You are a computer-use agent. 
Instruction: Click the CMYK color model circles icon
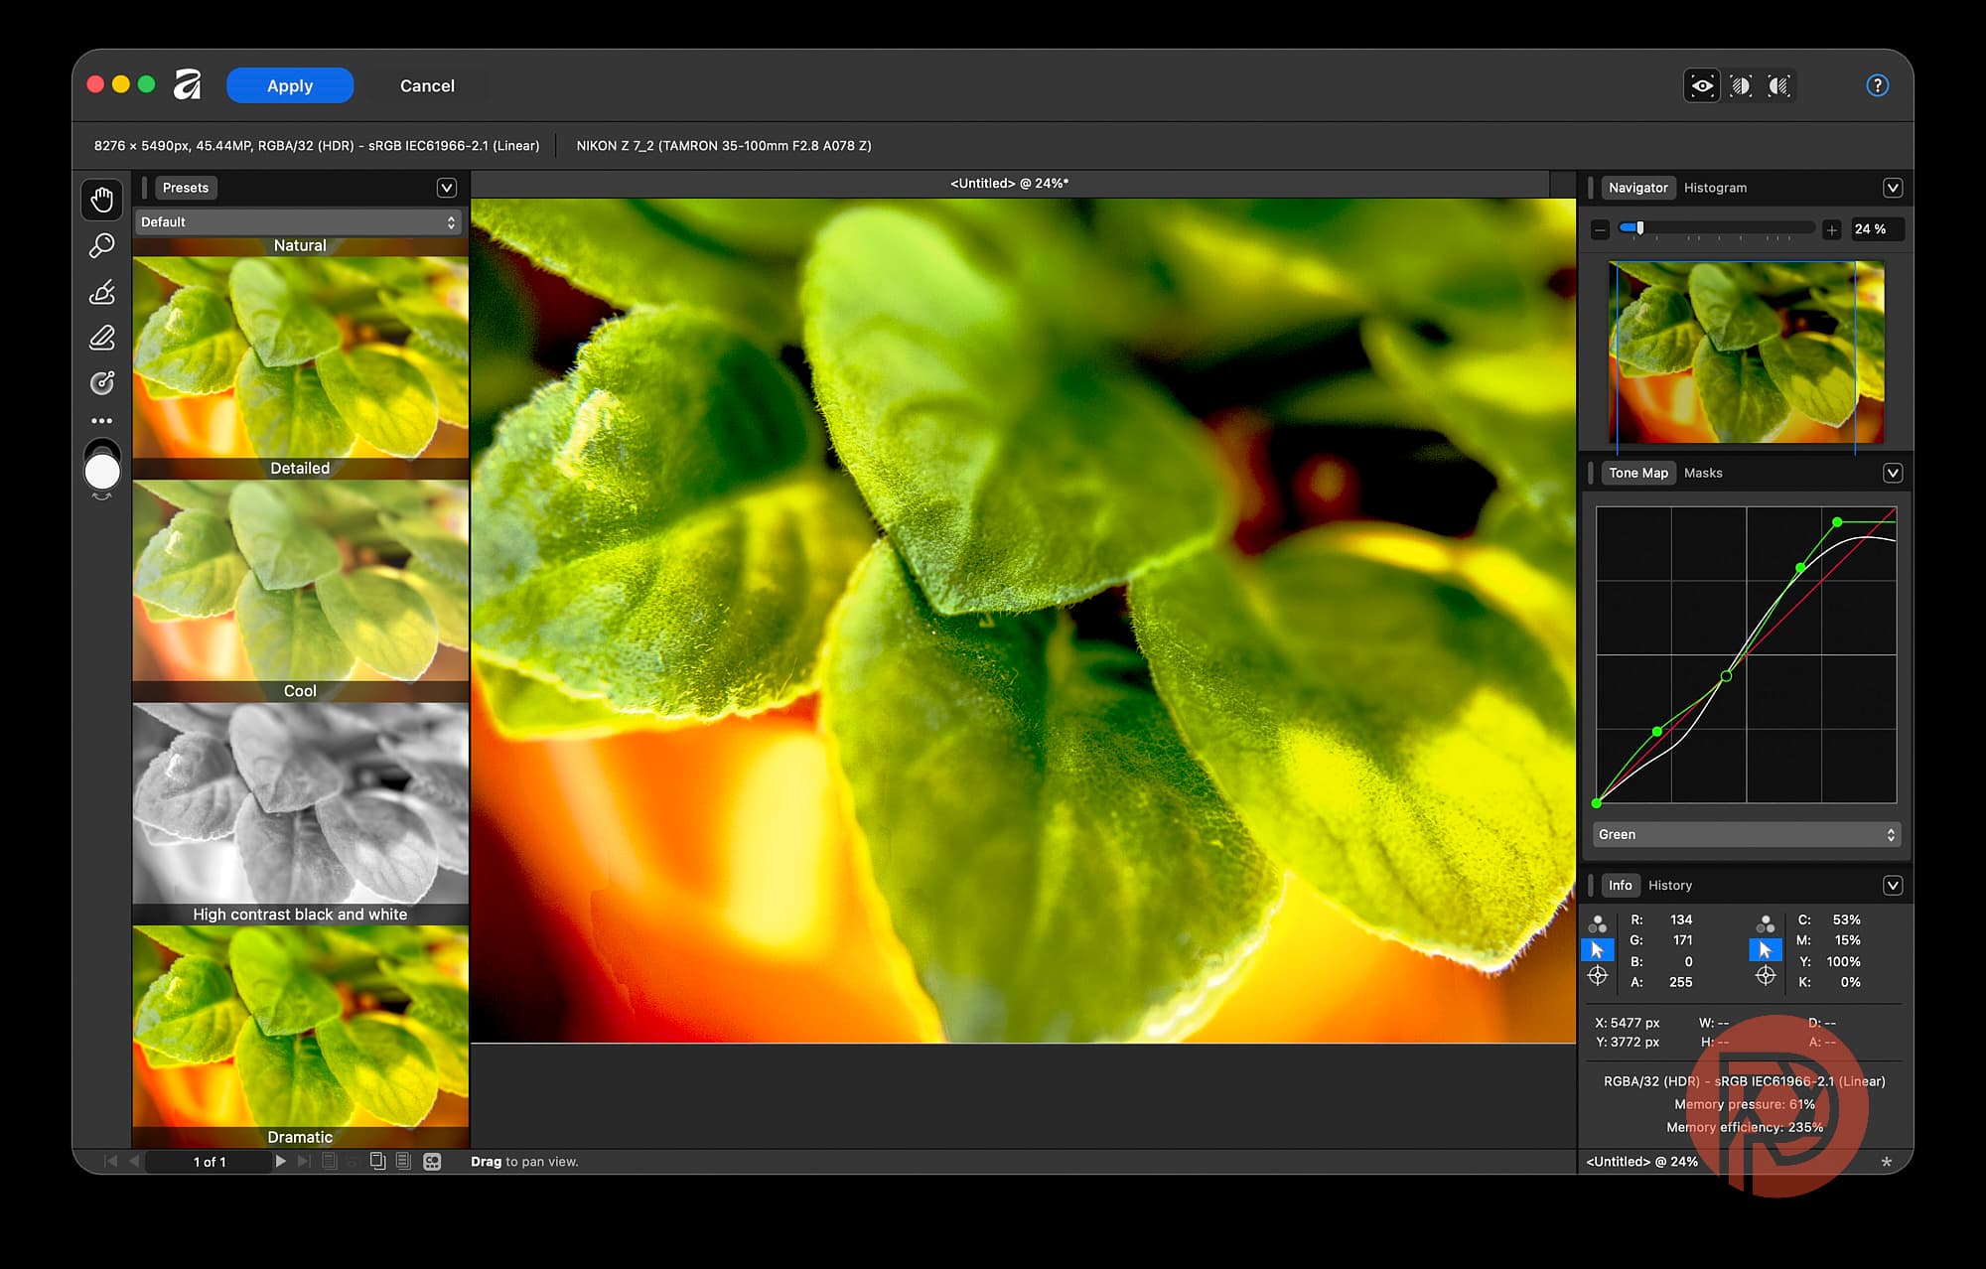[x=1766, y=923]
